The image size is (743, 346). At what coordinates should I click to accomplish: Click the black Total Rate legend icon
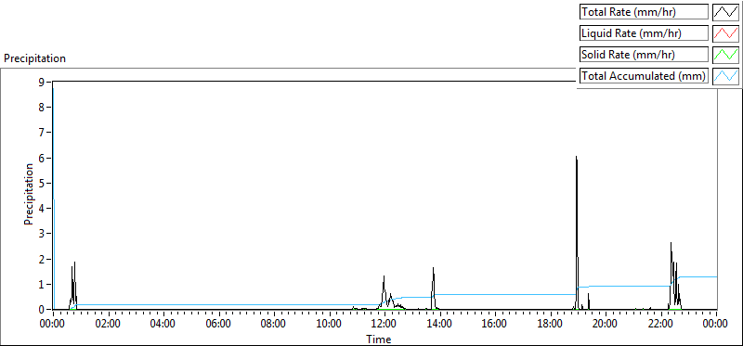[725, 12]
